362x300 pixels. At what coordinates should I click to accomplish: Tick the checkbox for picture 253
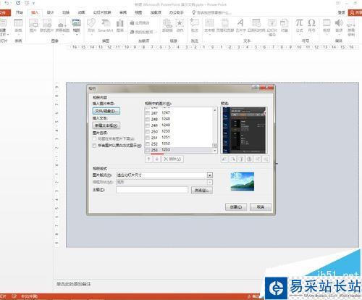tap(148, 150)
